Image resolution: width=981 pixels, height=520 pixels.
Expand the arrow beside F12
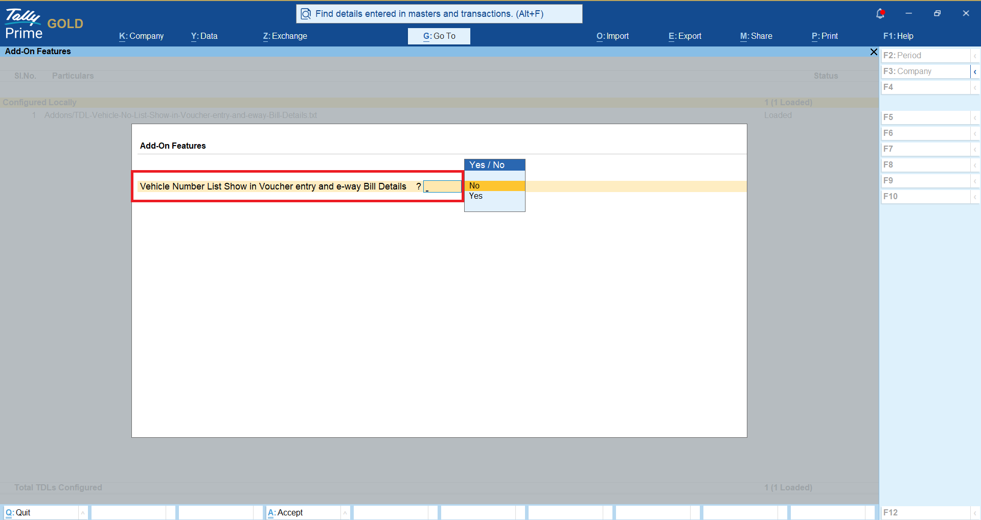975,513
